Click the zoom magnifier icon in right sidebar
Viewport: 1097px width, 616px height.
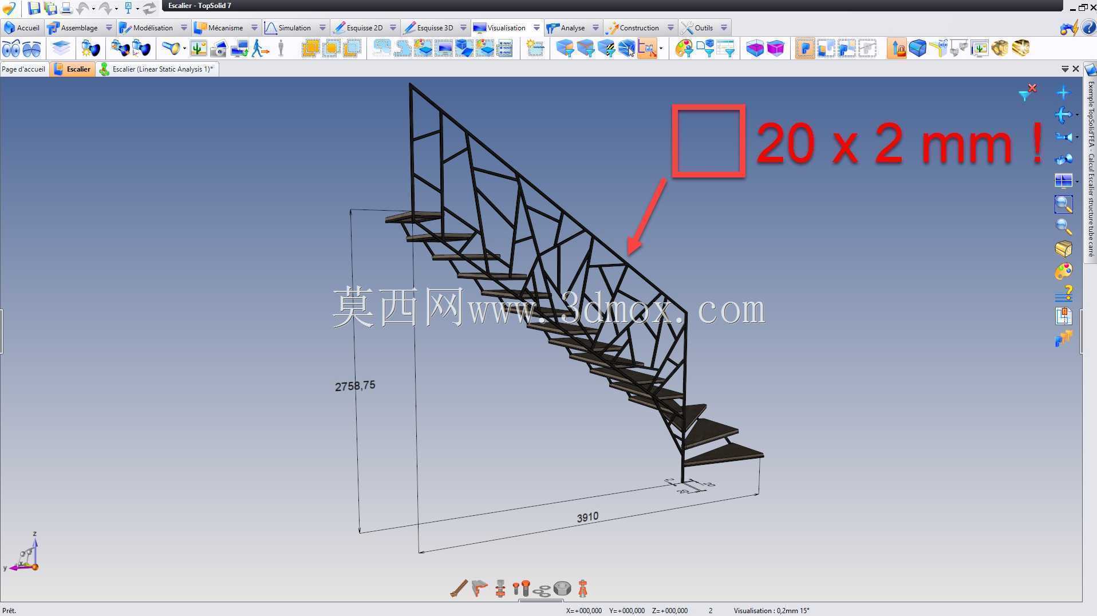pyautogui.click(x=1063, y=227)
